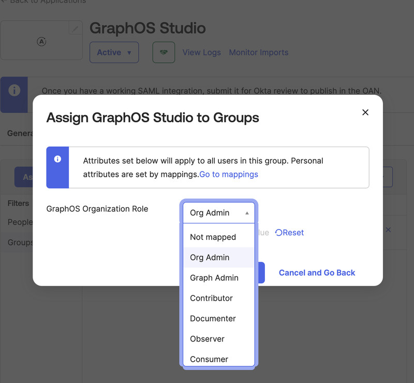Click the info icon in the dialog banner
414x383 pixels.
click(x=57, y=159)
